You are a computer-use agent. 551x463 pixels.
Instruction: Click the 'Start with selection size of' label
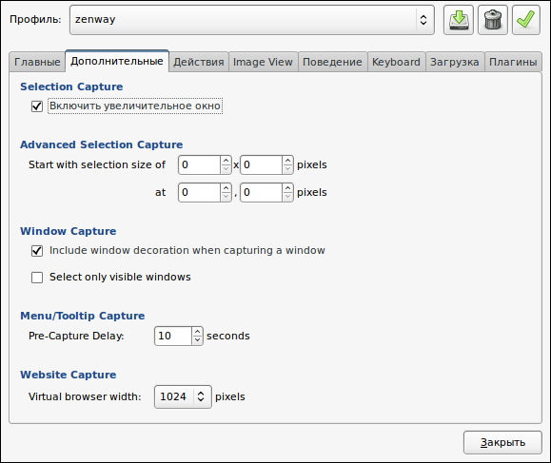(97, 164)
